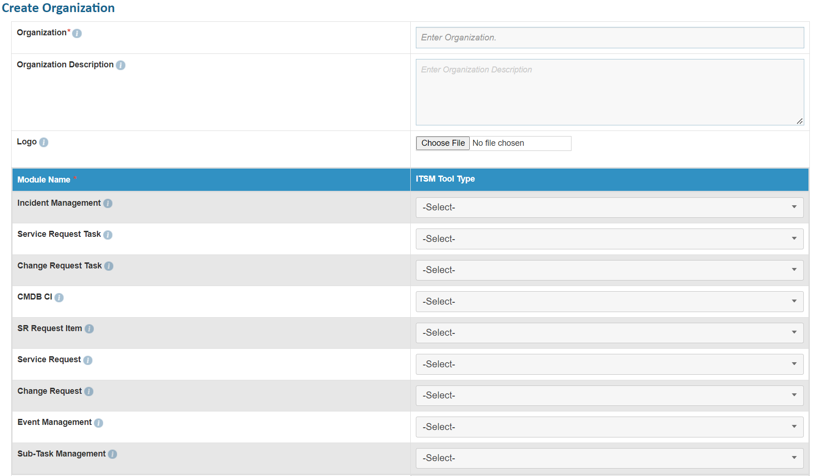Click the Create Organization heading
This screenshot has height=476, width=821.
tap(58, 8)
